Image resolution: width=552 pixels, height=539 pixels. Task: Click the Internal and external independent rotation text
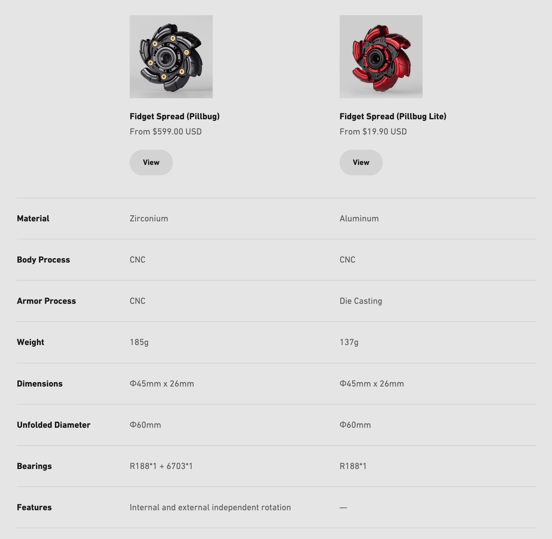(x=210, y=507)
